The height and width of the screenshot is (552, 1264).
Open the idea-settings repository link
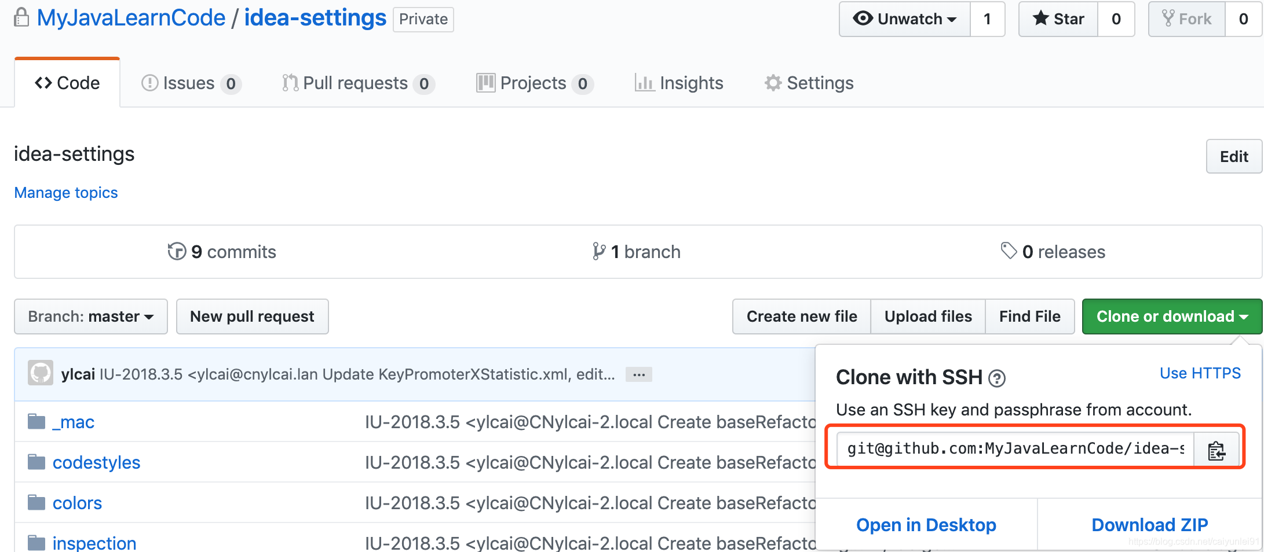[315, 18]
